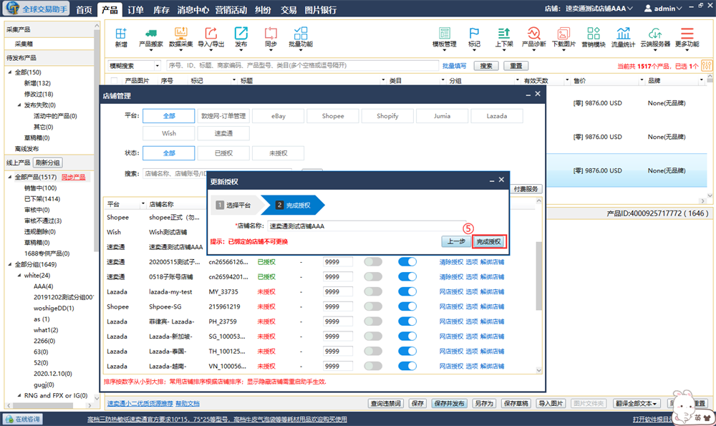Open the 营销活动 main menu tab
This screenshot has height=426, width=716.
click(x=231, y=9)
